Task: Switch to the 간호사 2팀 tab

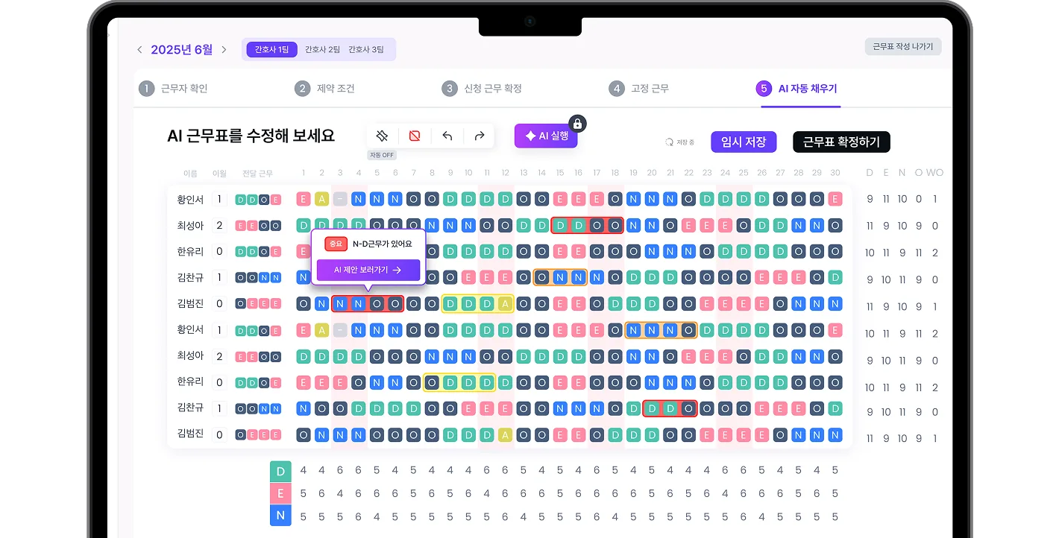Action: point(323,50)
